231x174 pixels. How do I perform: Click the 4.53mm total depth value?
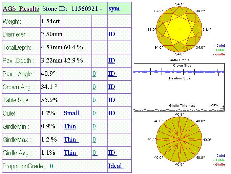click(52, 47)
